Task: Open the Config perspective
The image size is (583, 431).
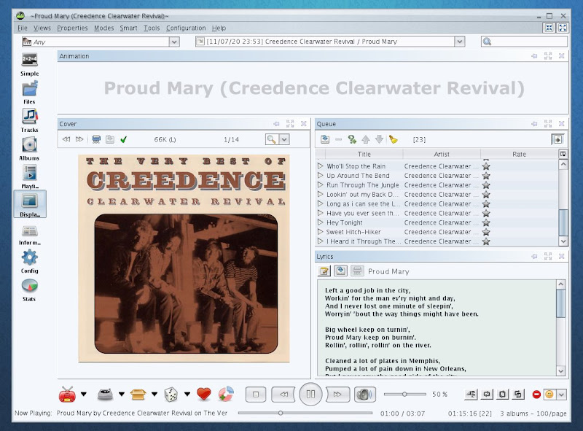Action: (x=29, y=262)
